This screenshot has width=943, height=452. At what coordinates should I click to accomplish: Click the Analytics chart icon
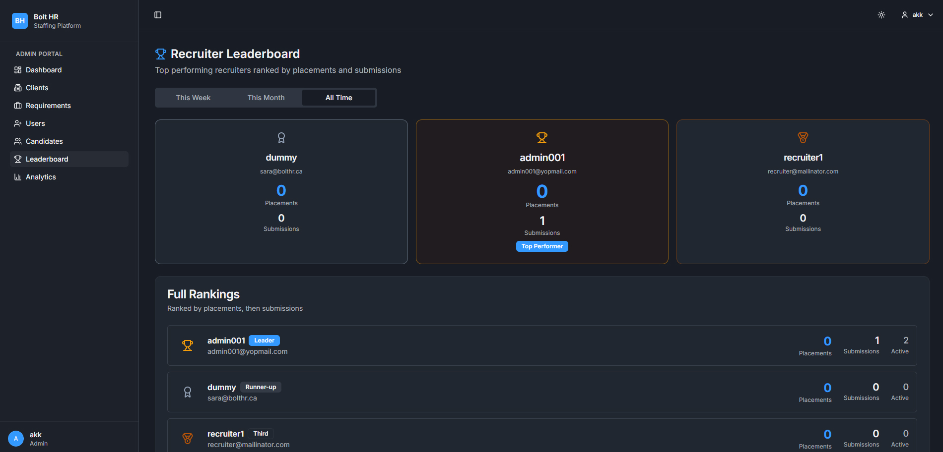tap(18, 177)
